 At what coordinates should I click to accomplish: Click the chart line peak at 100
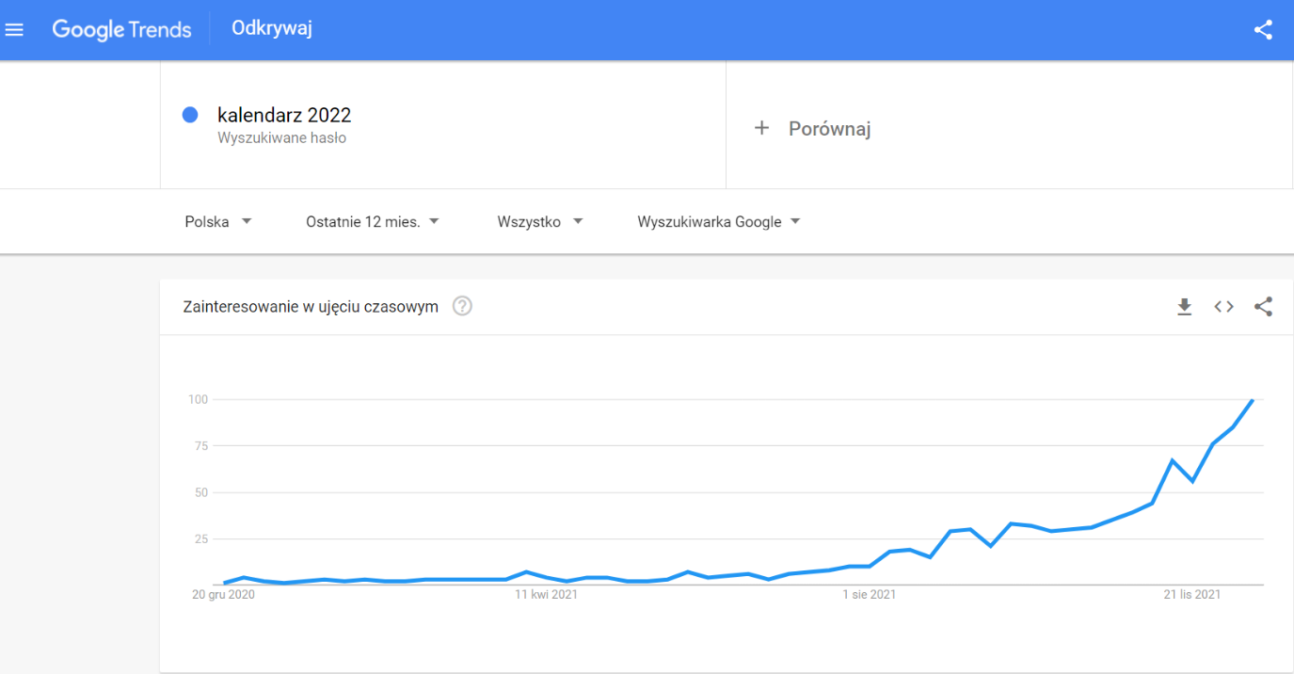(1253, 400)
